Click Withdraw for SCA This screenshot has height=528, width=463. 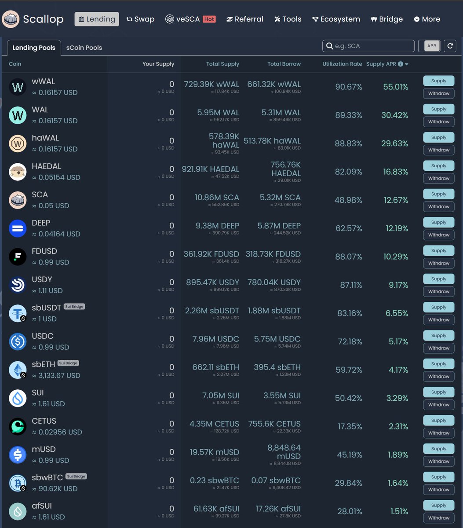point(439,207)
